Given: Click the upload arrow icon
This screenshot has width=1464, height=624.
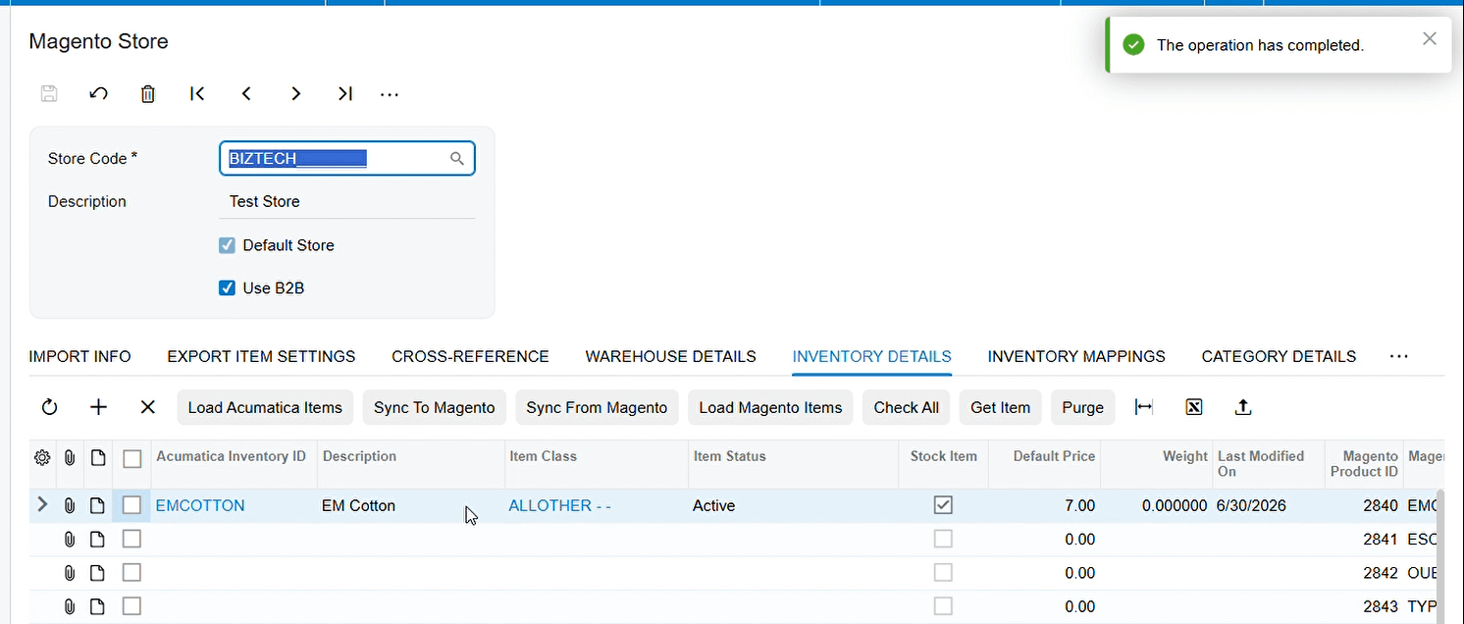Looking at the screenshot, I should 1242,407.
